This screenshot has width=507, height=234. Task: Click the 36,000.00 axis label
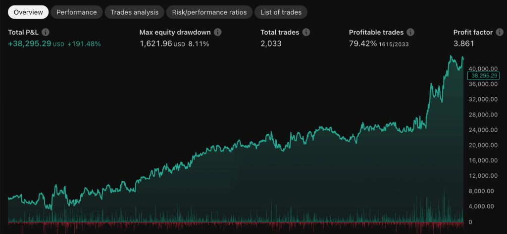(x=483, y=84)
